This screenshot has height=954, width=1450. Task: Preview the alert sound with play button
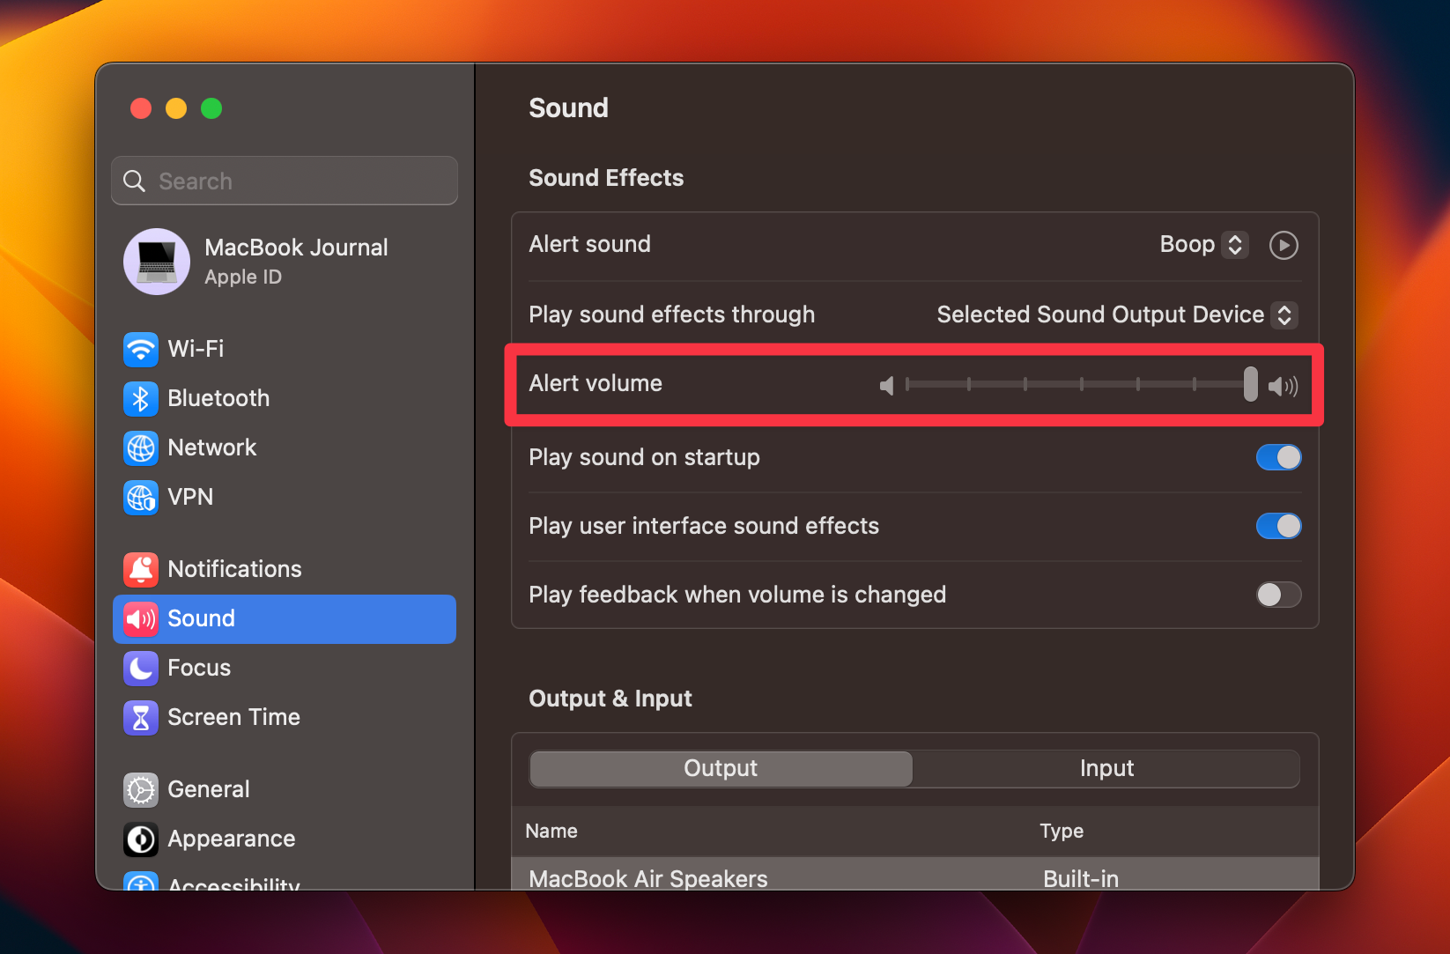pyautogui.click(x=1283, y=245)
